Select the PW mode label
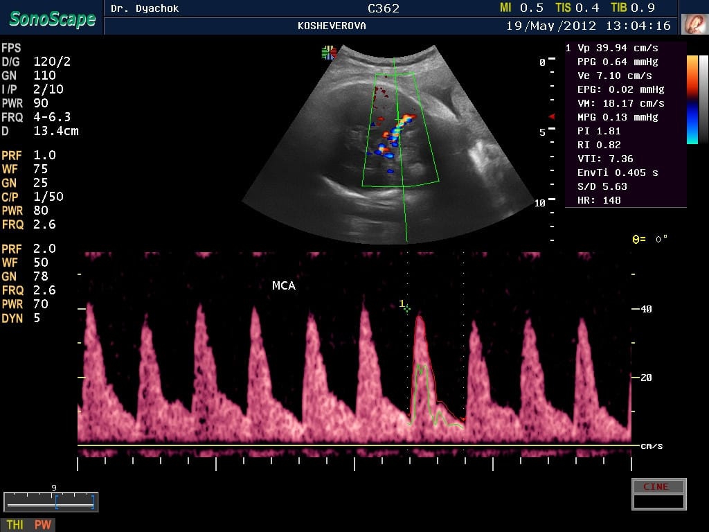Screen dimensions: 709x532 point(43,525)
